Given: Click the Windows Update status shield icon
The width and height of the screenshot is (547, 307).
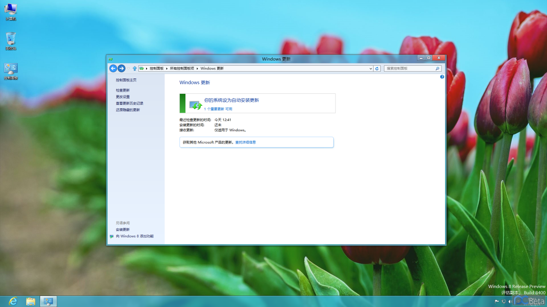Looking at the screenshot, I should (x=195, y=104).
